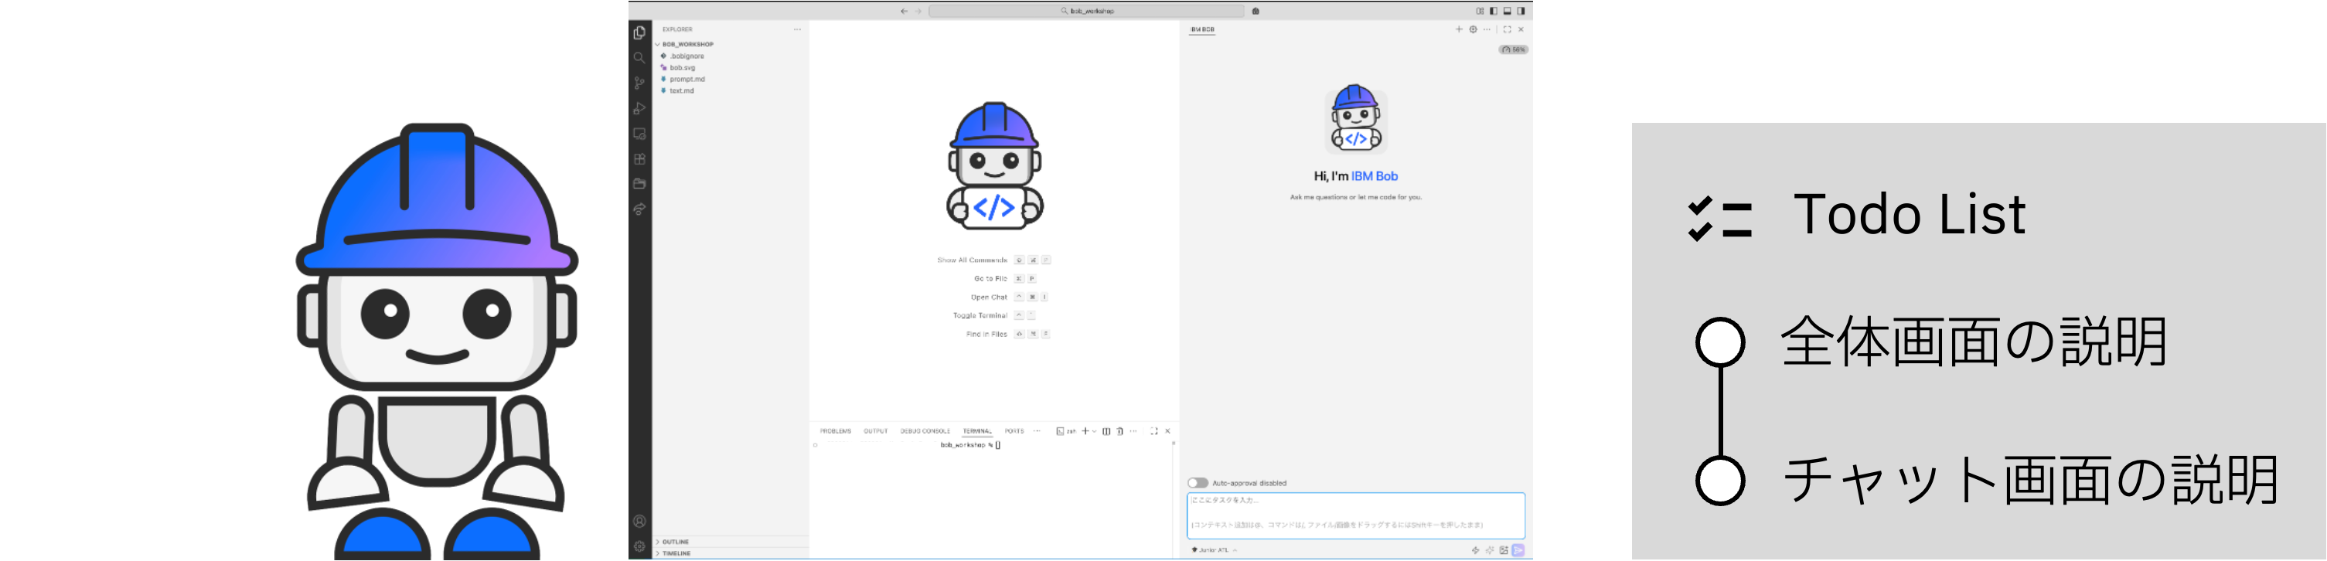Select the 全体画面の説明 todo item circle
The width and height of the screenshot is (2327, 561).
tap(1720, 342)
